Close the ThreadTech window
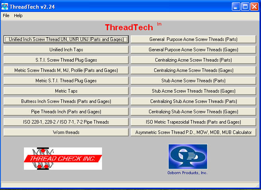 point(255,7)
